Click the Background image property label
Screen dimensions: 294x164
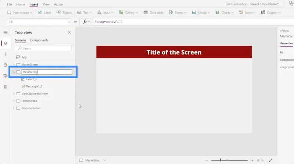tap(287, 60)
